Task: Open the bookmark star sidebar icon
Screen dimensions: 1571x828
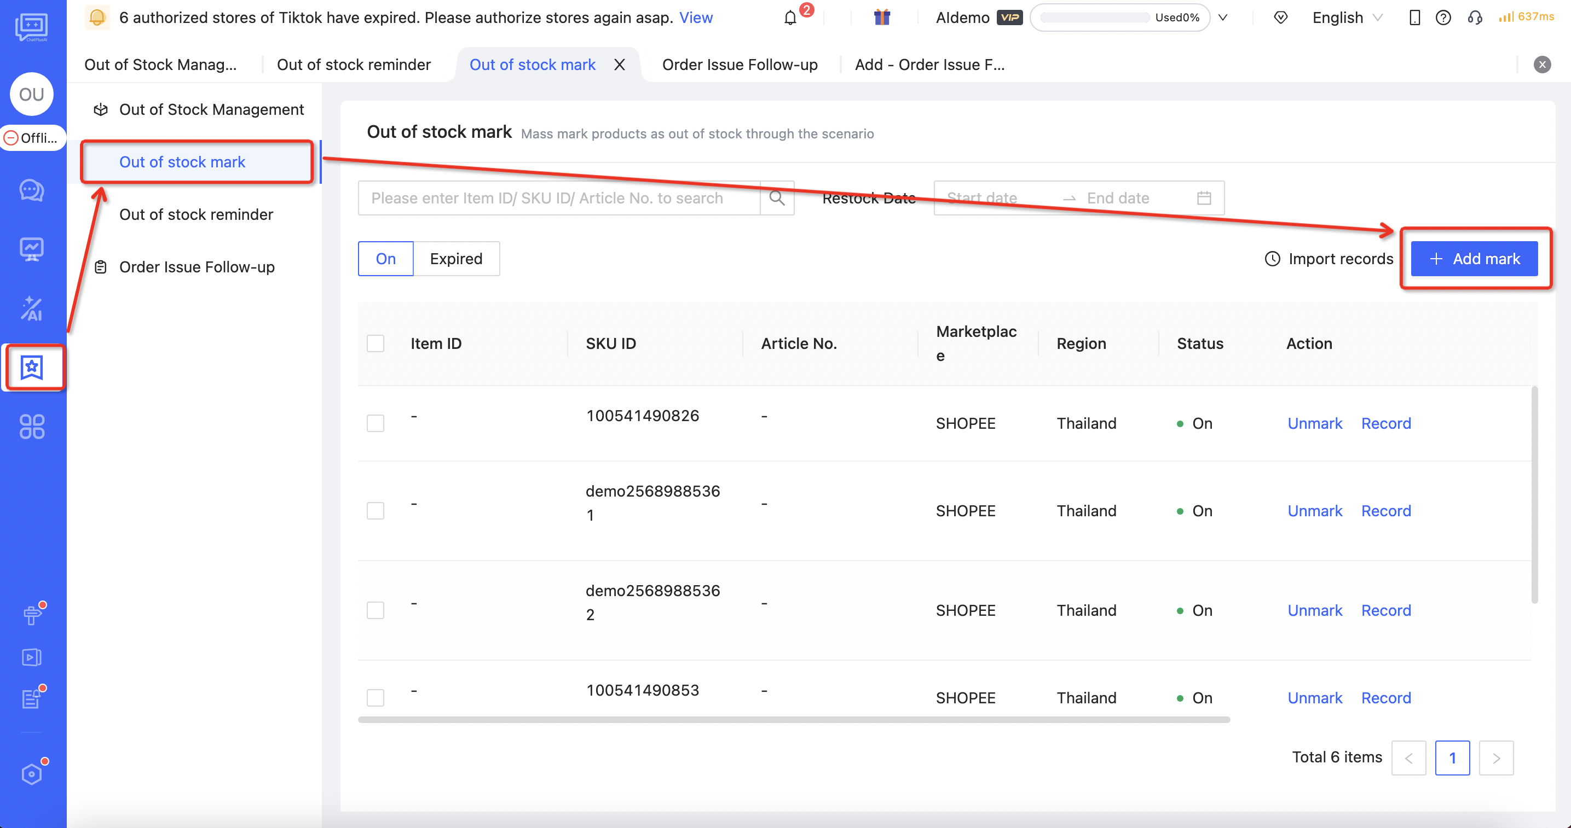Action: 32,368
